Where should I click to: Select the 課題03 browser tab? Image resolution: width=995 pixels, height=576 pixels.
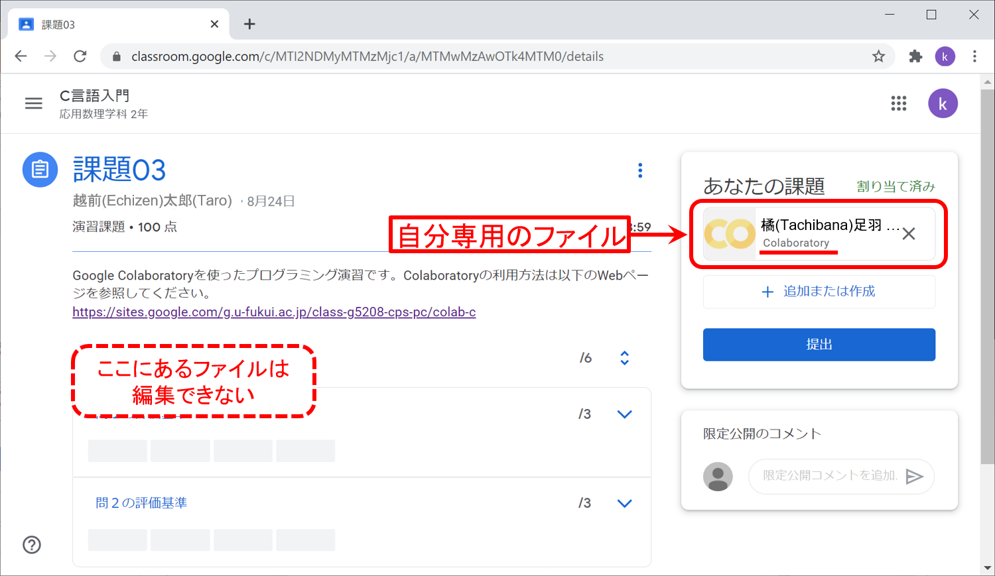pos(119,24)
